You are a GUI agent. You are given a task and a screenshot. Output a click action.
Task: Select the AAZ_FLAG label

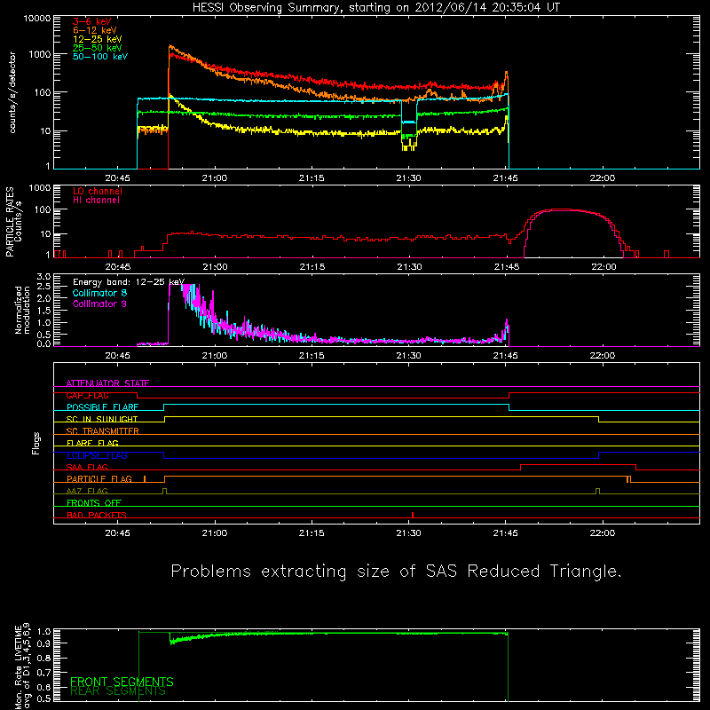click(x=87, y=492)
